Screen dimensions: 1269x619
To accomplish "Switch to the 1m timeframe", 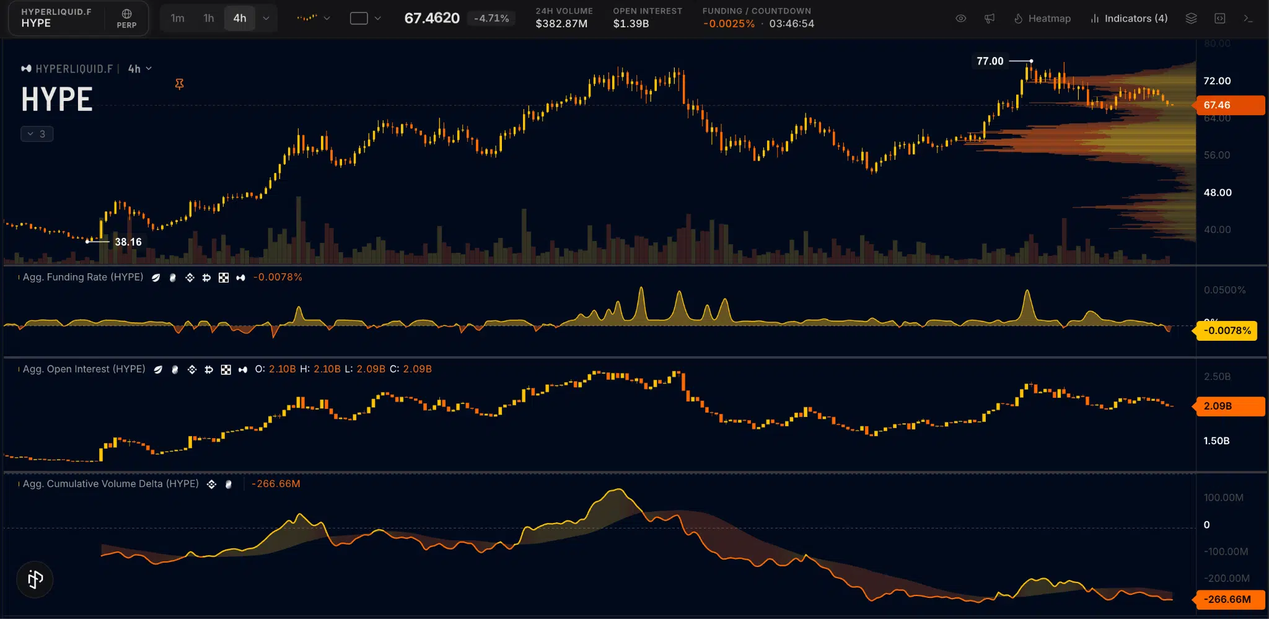I will pos(177,18).
